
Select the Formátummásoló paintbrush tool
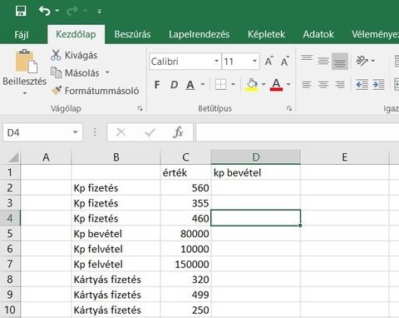57,91
